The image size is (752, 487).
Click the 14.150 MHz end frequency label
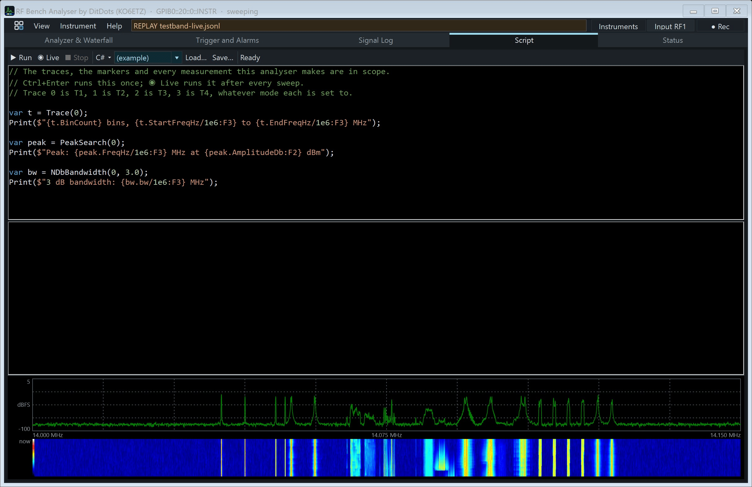click(x=725, y=435)
